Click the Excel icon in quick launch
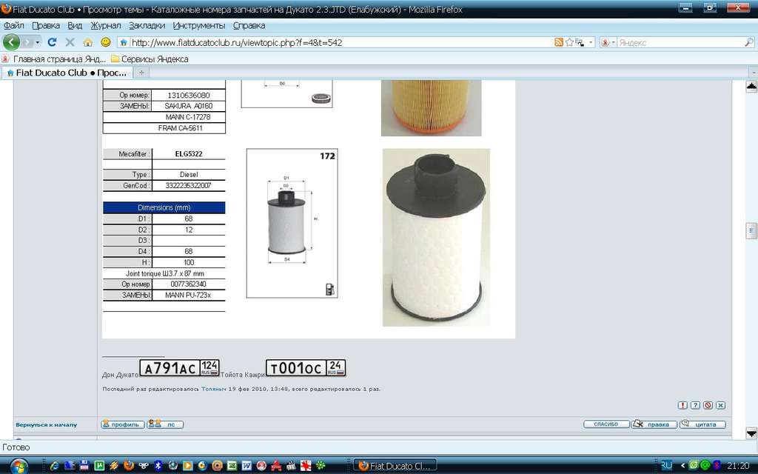This screenshot has height=474, width=758. 232,466
